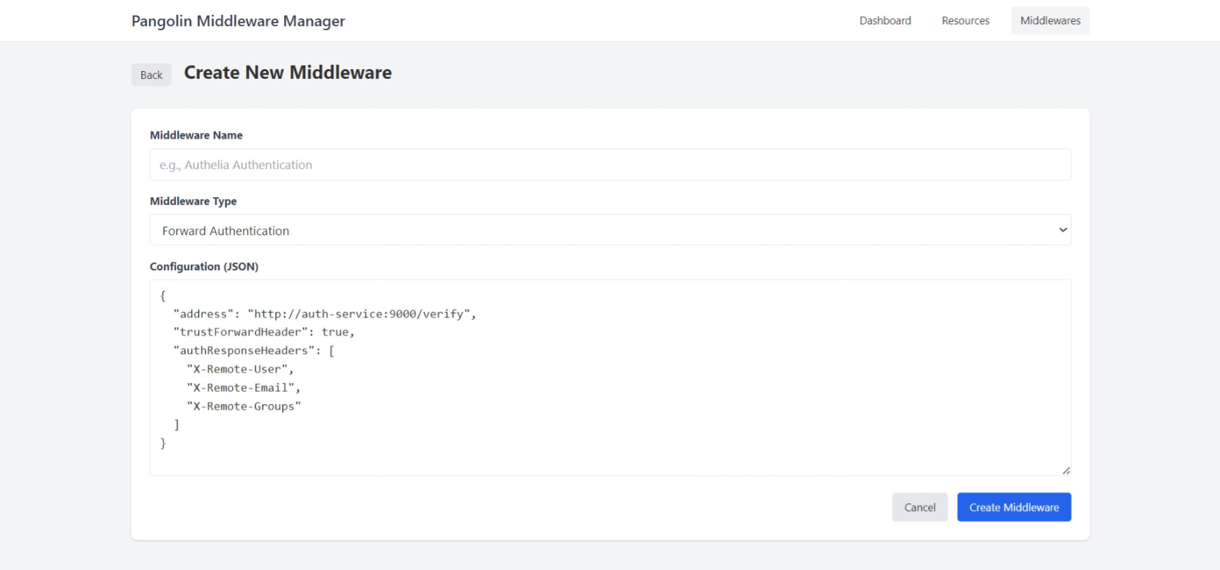This screenshot has height=570, width=1220.
Task: Click inside the Configuration JSON textarea
Action: pyautogui.click(x=610, y=378)
